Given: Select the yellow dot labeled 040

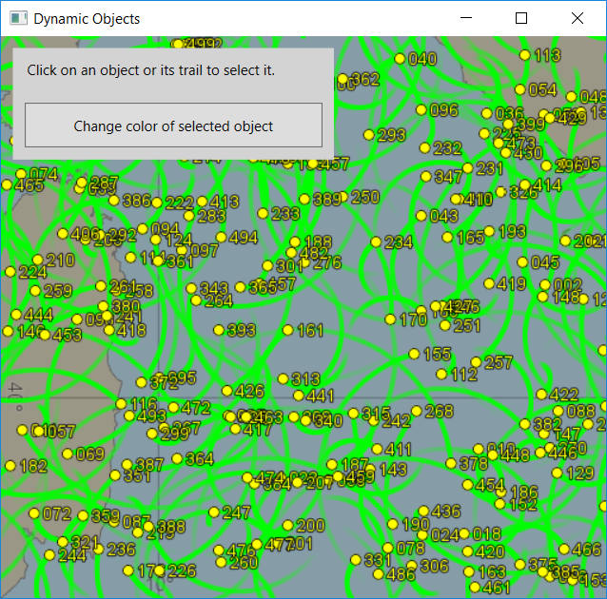Looking at the screenshot, I should click(400, 59).
